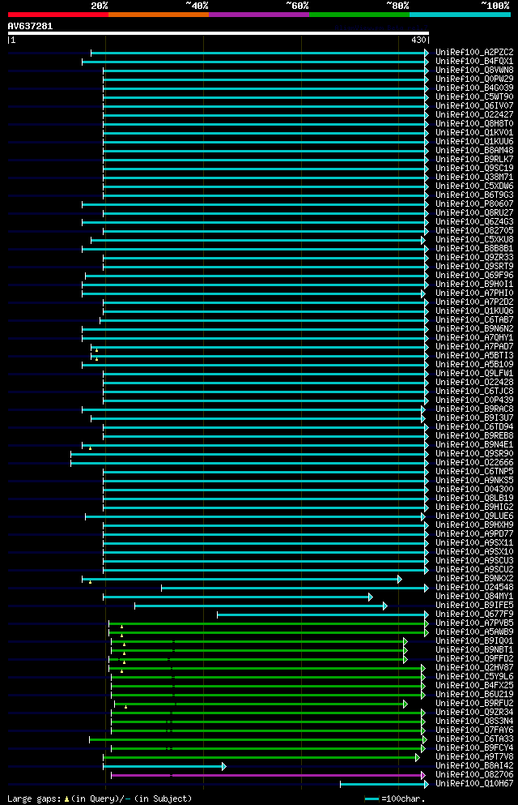Click the UniRef100_Q8H8T0 entry

[474, 124]
